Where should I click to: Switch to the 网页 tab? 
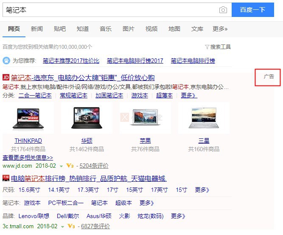pos(14,29)
